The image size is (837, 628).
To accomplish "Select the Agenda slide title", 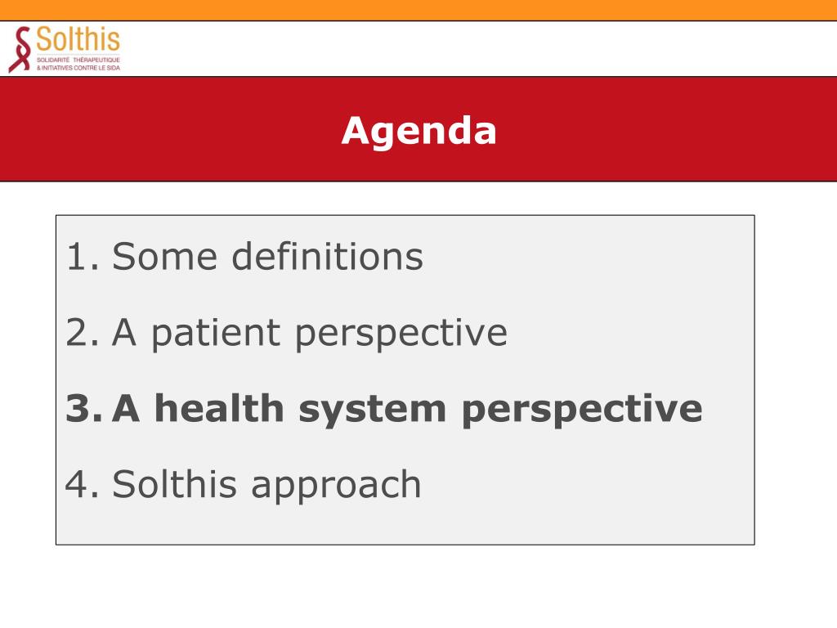I will point(419,130).
